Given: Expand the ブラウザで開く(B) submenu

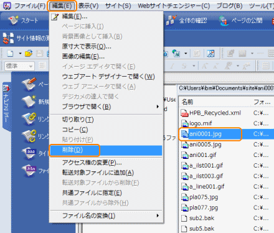Looking at the screenshot, I should [x=106, y=107].
